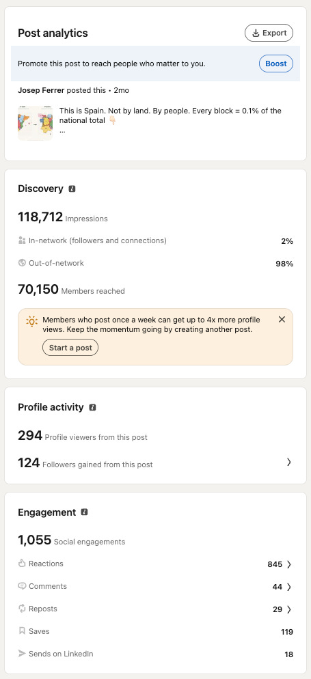This screenshot has height=679, width=311.
Task: Dismiss the posting tip banner
Action: (x=282, y=320)
